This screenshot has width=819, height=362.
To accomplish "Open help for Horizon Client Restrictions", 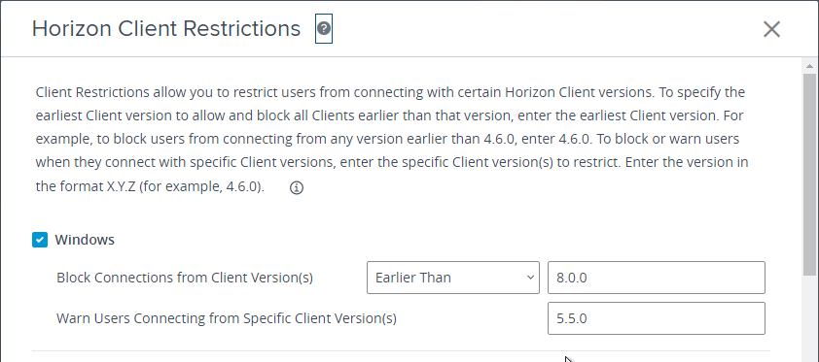I will pyautogui.click(x=324, y=29).
